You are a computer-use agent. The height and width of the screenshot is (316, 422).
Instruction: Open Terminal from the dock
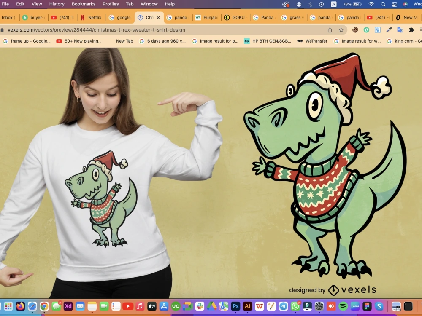click(x=408, y=306)
